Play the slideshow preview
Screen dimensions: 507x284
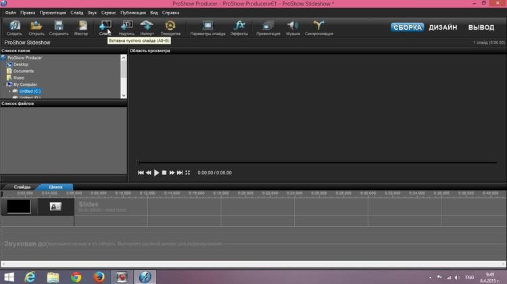[157, 172]
